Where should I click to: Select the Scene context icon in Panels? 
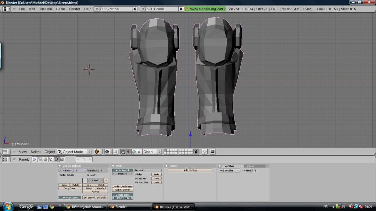[x=62, y=159]
